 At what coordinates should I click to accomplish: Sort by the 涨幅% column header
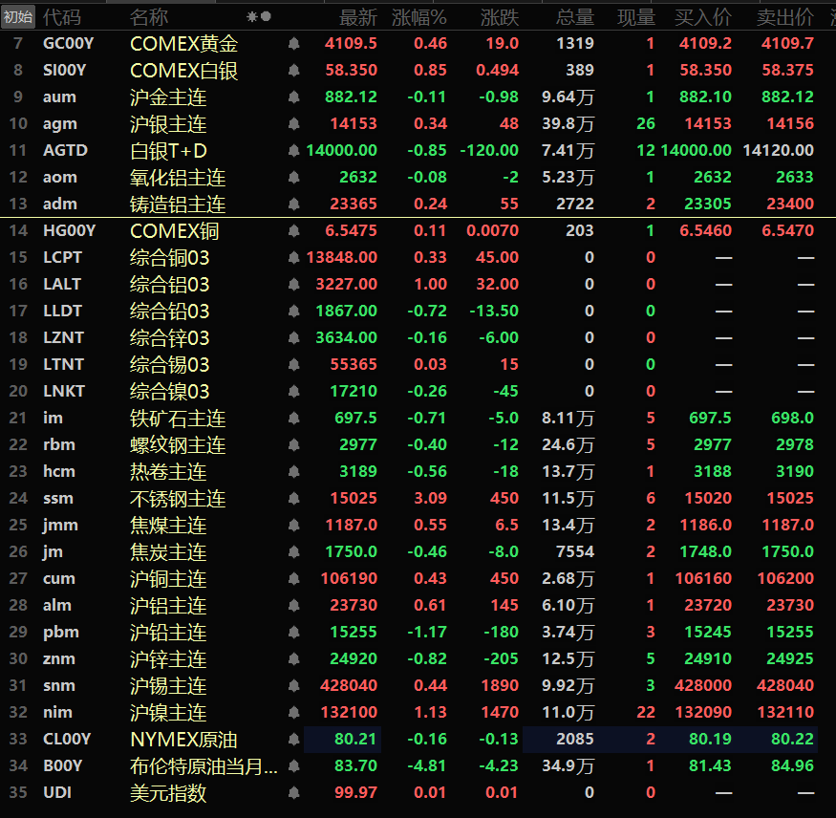click(419, 17)
